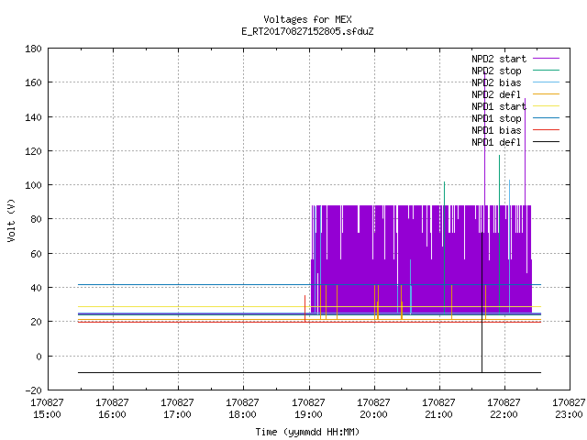Click the 40 y-axis tick label
The image size is (587, 440).
pyautogui.click(x=36, y=288)
